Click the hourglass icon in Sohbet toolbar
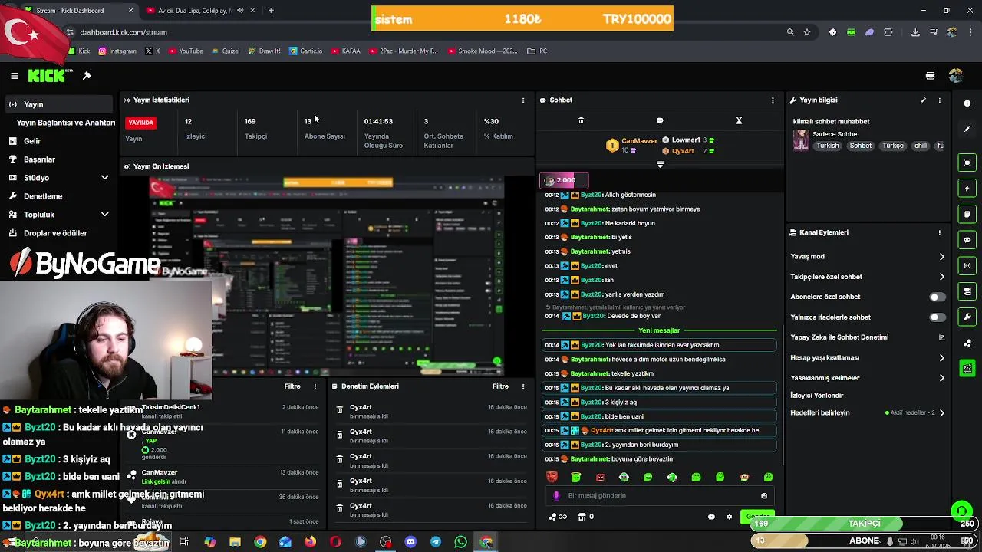 point(739,120)
